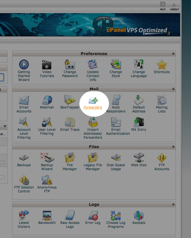Open Backups icon
This screenshot has height=238, width=191.
pos(24,158)
